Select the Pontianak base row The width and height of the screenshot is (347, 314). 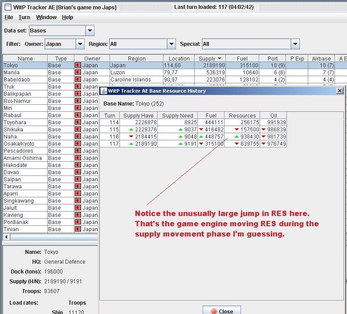(x=50, y=222)
